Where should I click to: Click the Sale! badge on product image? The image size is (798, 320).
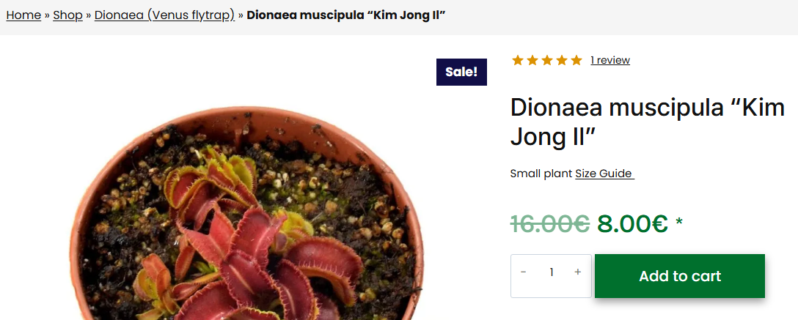(x=461, y=72)
